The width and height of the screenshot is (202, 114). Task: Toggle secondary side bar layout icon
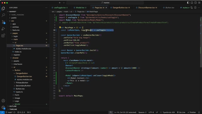pyautogui.click(x=196, y=3)
